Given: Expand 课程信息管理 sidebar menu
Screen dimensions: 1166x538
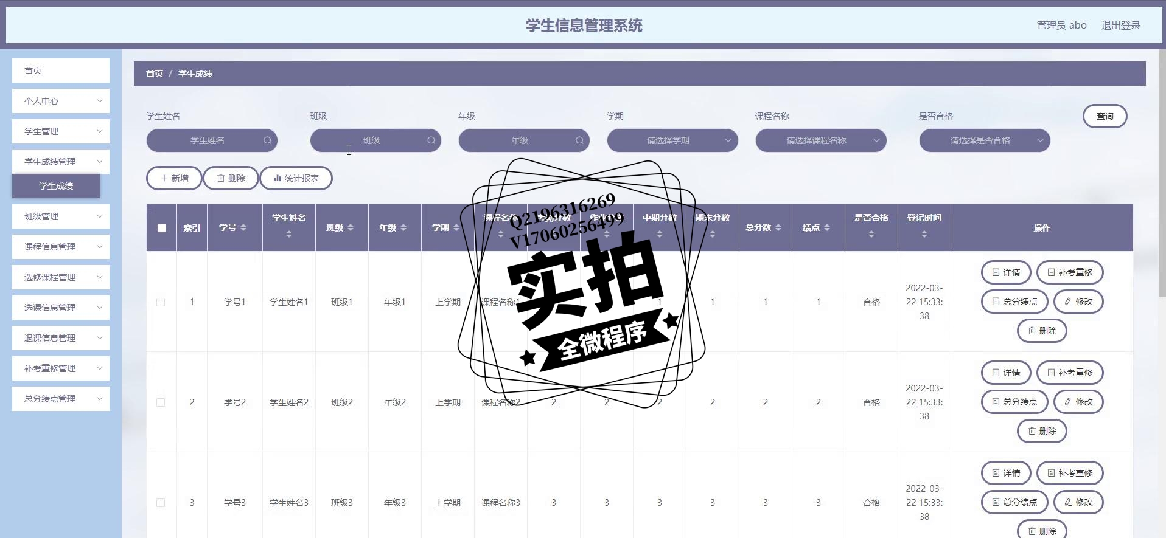Looking at the screenshot, I should click(61, 247).
